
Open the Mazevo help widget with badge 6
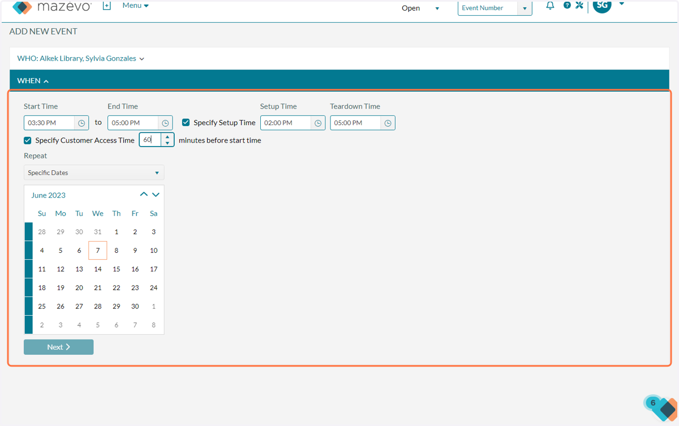click(x=661, y=407)
